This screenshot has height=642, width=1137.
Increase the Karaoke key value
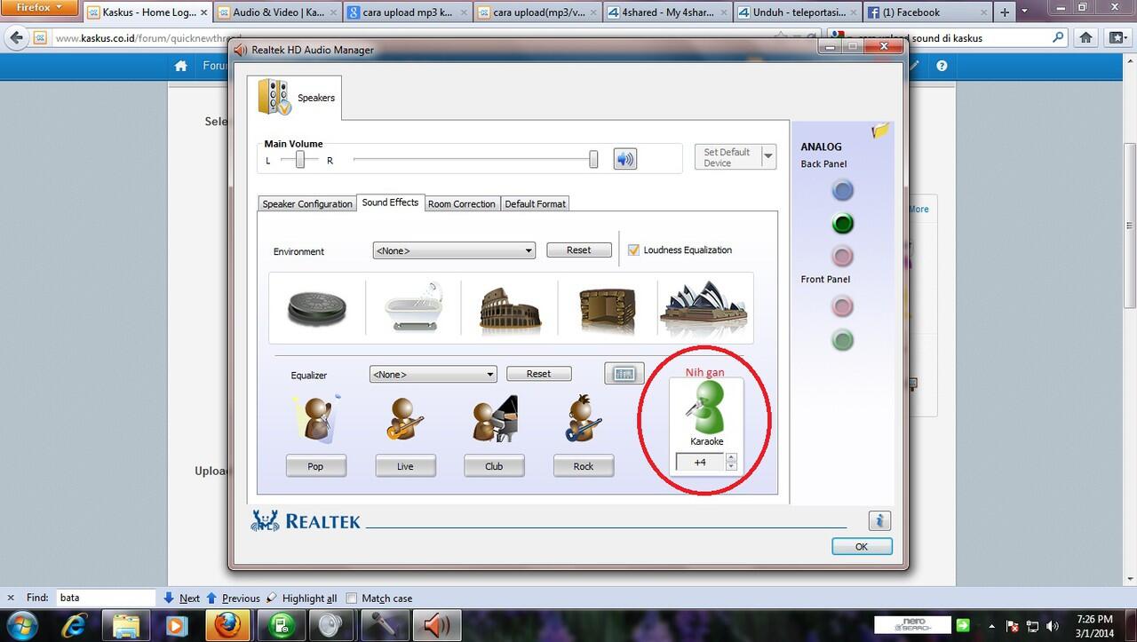pos(731,458)
